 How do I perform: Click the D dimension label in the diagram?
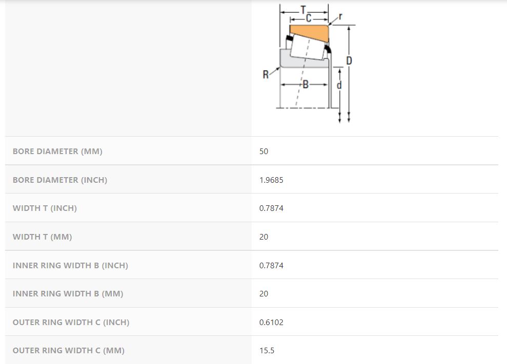point(349,61)
